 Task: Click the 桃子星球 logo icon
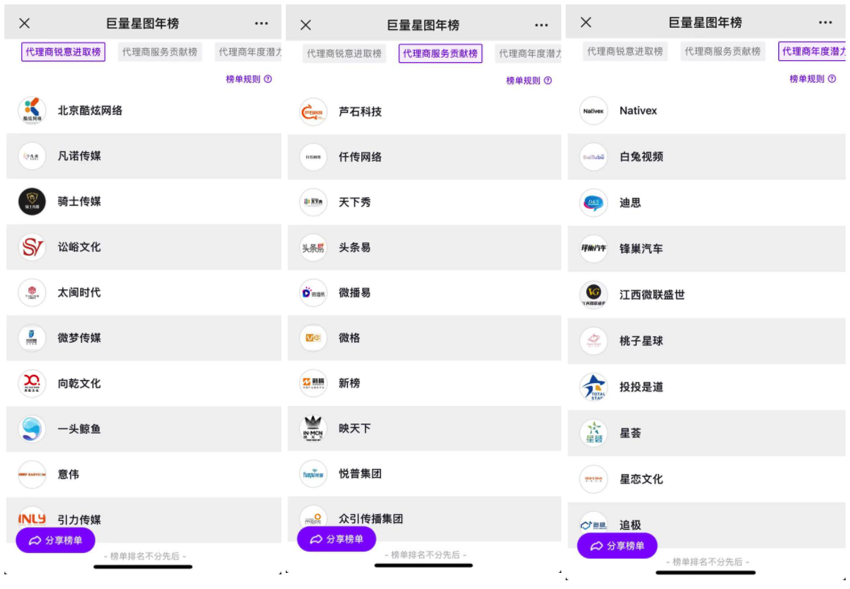pos(594,341)
